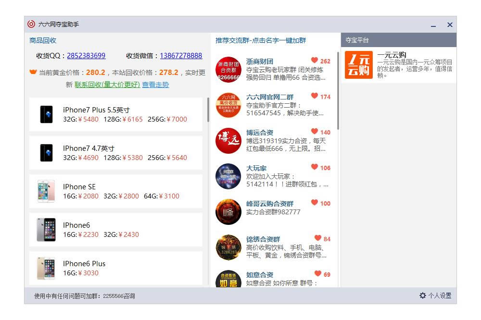Click 查看走势 trend link

(155, 85)
